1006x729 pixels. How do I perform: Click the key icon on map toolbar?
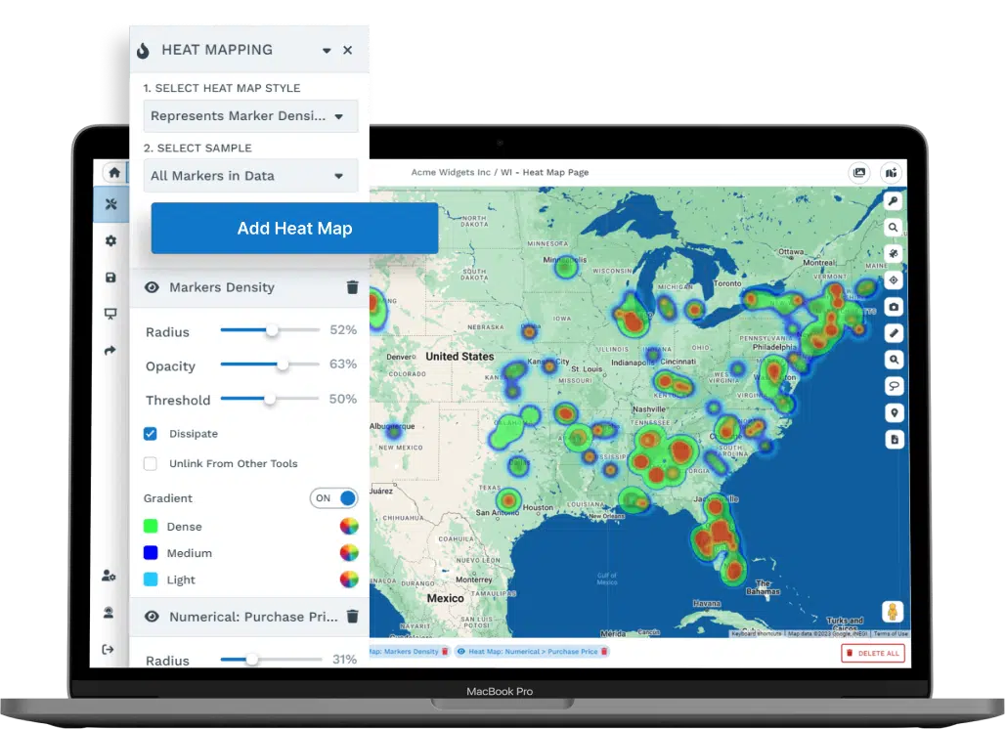click(894, 200)
